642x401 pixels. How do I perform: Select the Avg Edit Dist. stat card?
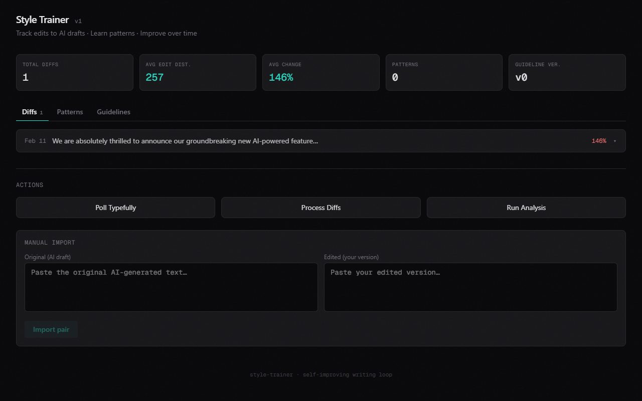point(198,72)
